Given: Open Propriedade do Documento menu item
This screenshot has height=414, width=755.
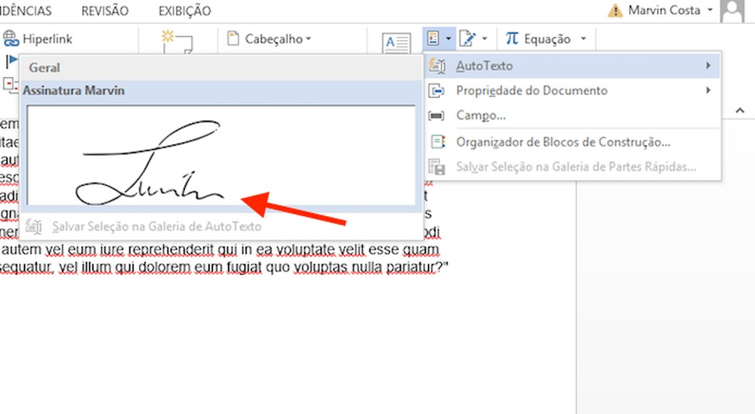Looking at the screenshot, I should click(572, 91).
